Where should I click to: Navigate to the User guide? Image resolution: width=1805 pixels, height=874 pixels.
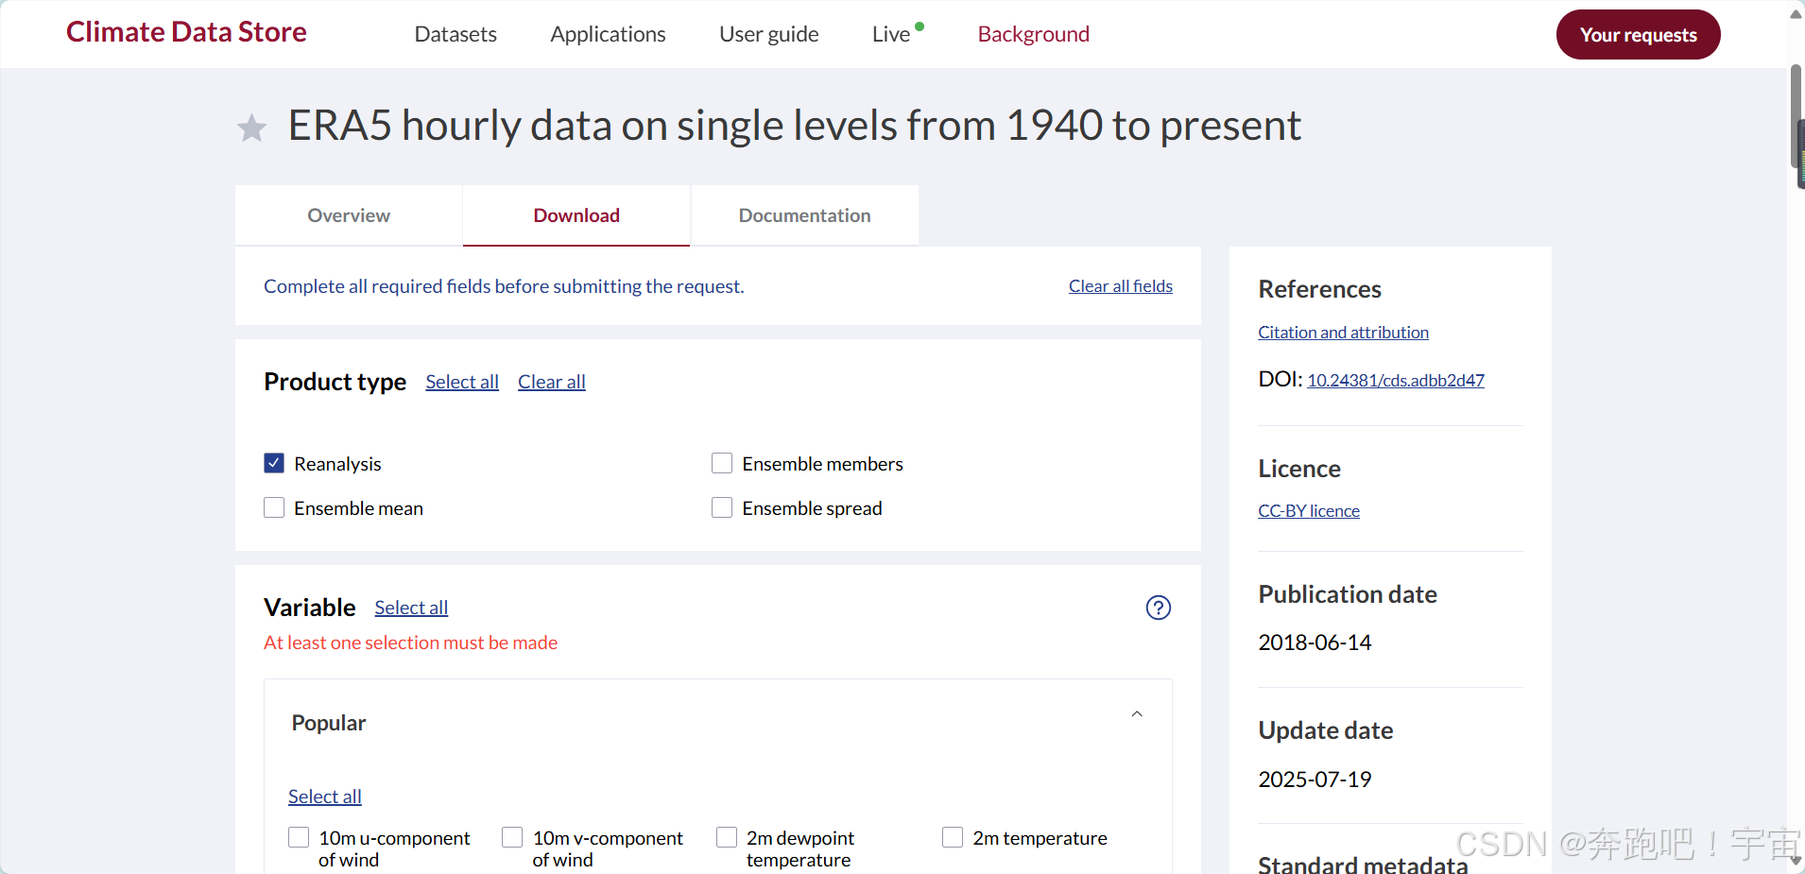point(768,34)
